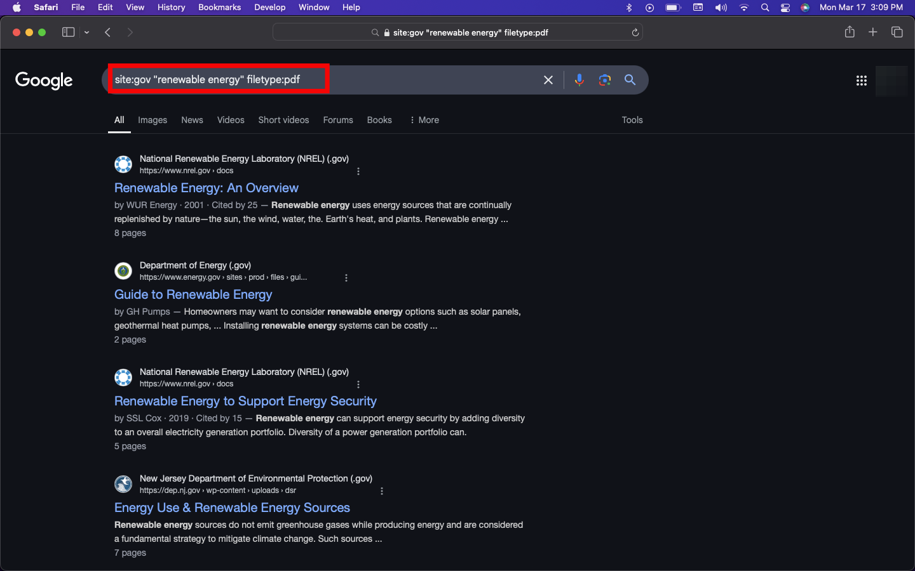This screenshot has height=571, width=915.
Task: Open the Google apps grid icon
Action: click(x=861, y=81)
